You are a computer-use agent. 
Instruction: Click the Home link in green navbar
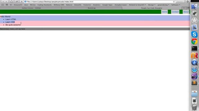(x=164, y=12)
